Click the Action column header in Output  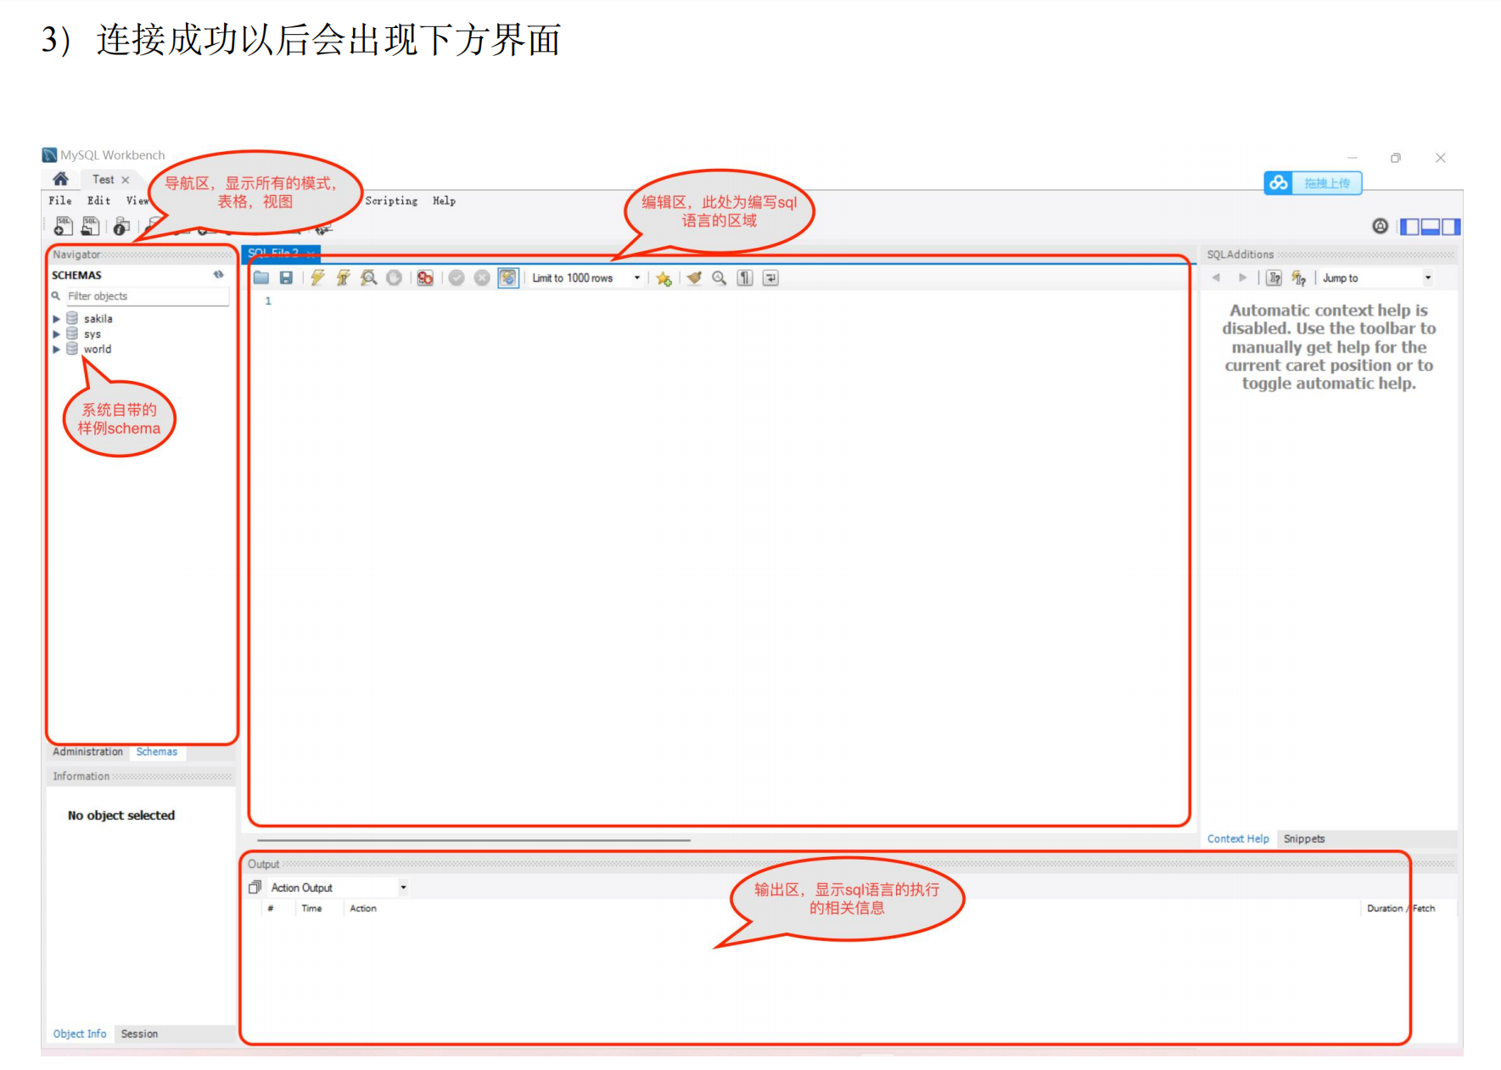(363, 908)
